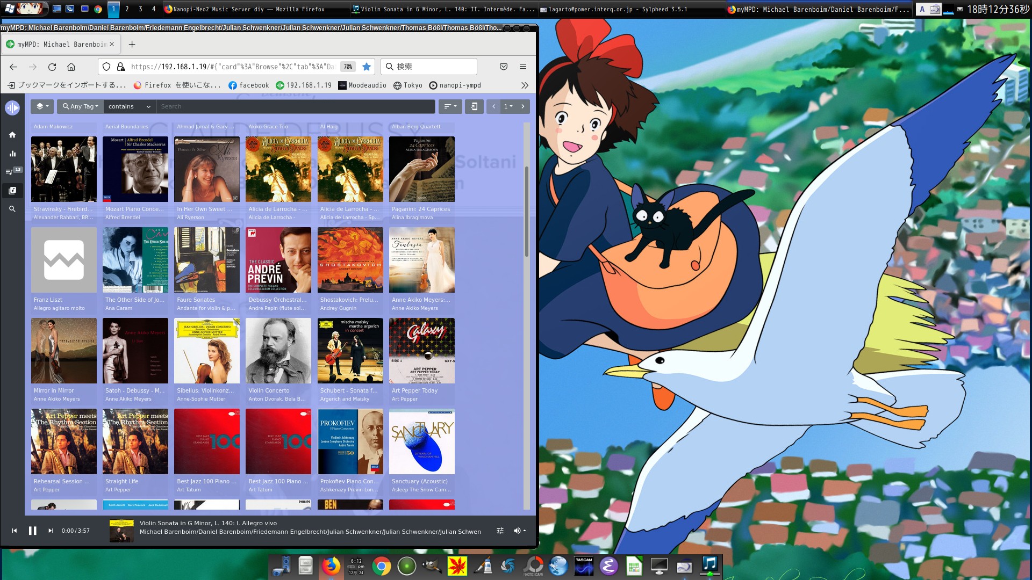Viewport: 1032px width, 580px height.
Task: Click the jump-to-current-song icon in toolbar
Action: (x=474, y=106)
